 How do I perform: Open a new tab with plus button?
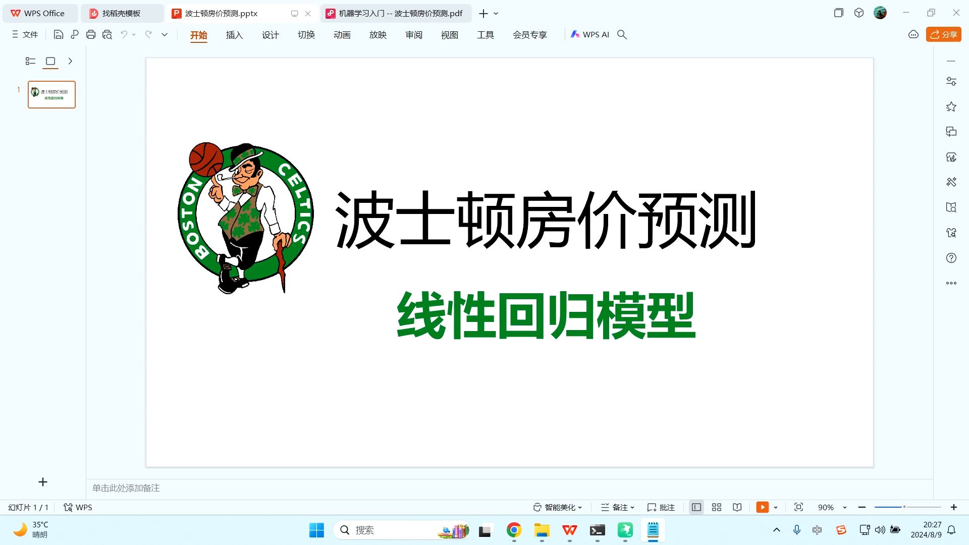click(483, 14)
